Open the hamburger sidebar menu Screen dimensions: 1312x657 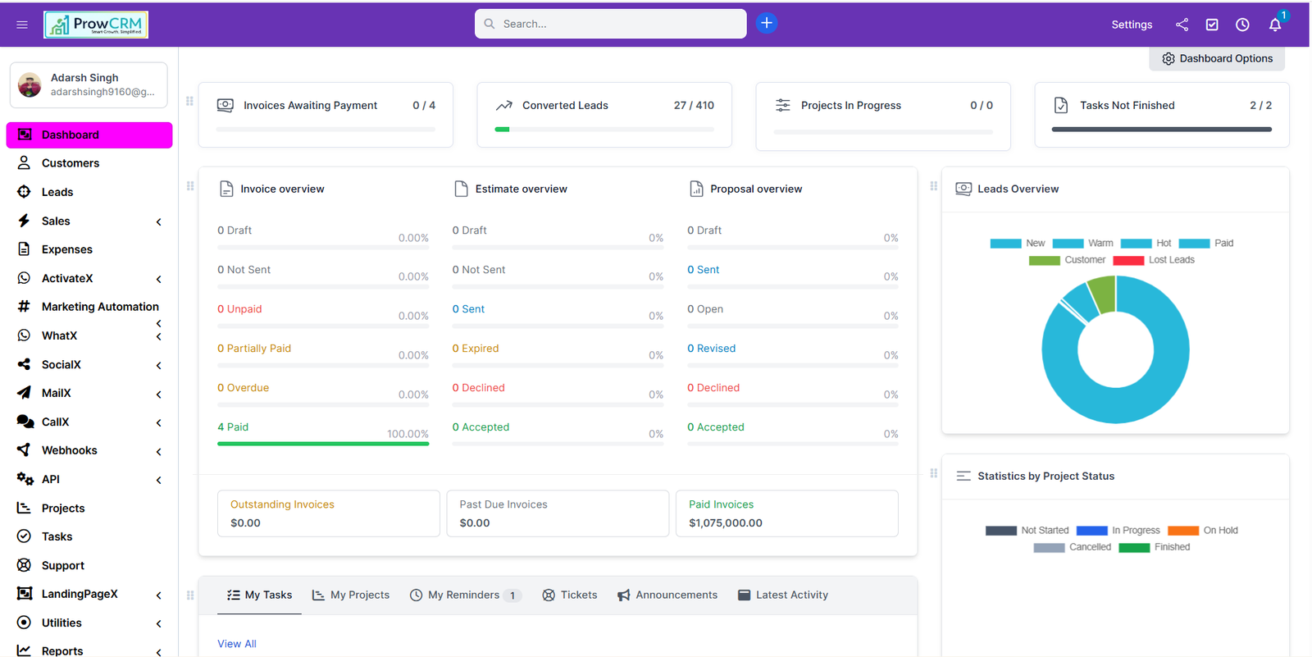tap(22, 25)
